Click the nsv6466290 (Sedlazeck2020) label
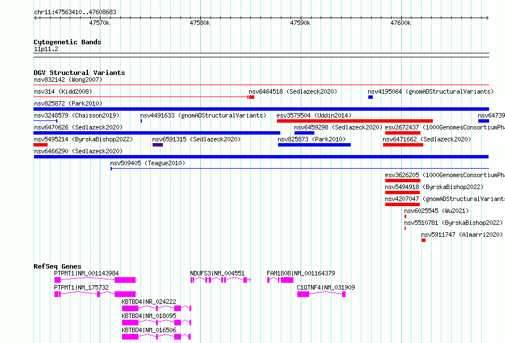 tap(78, 151)
